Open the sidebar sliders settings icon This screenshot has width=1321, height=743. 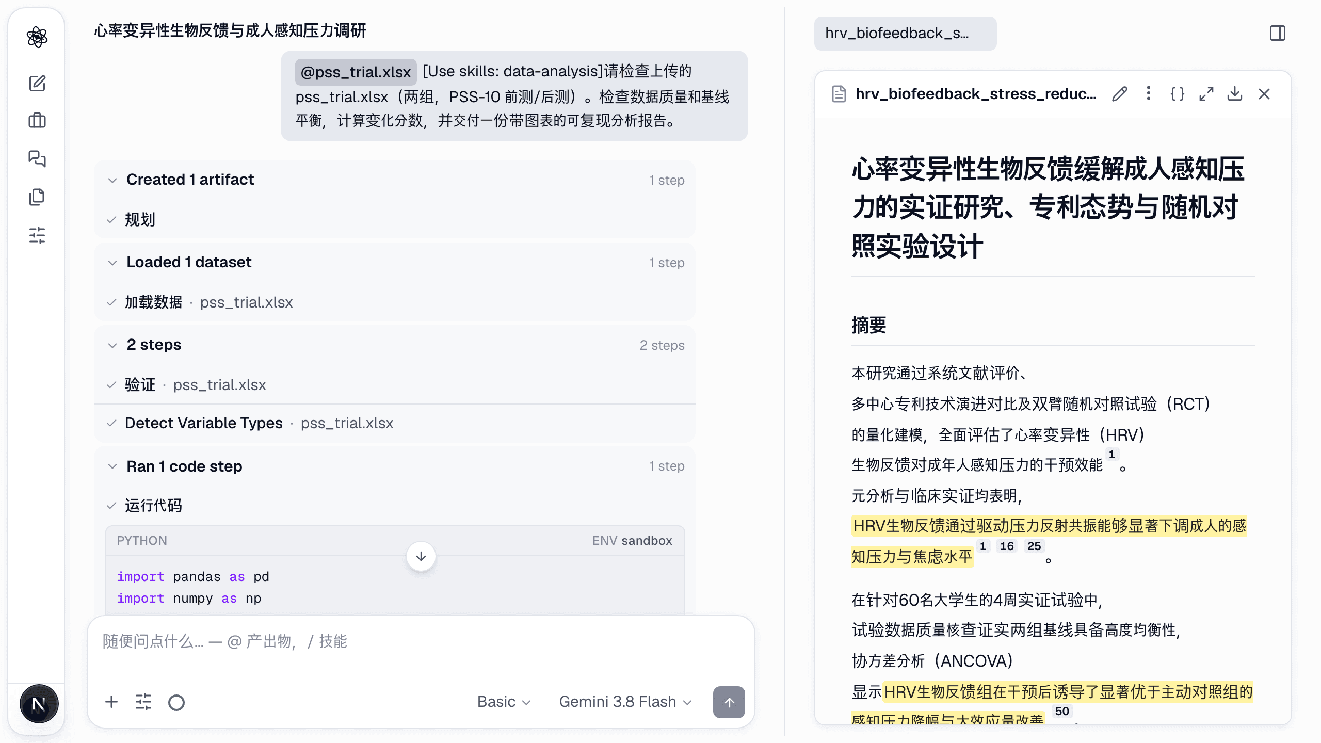[37, 235]
